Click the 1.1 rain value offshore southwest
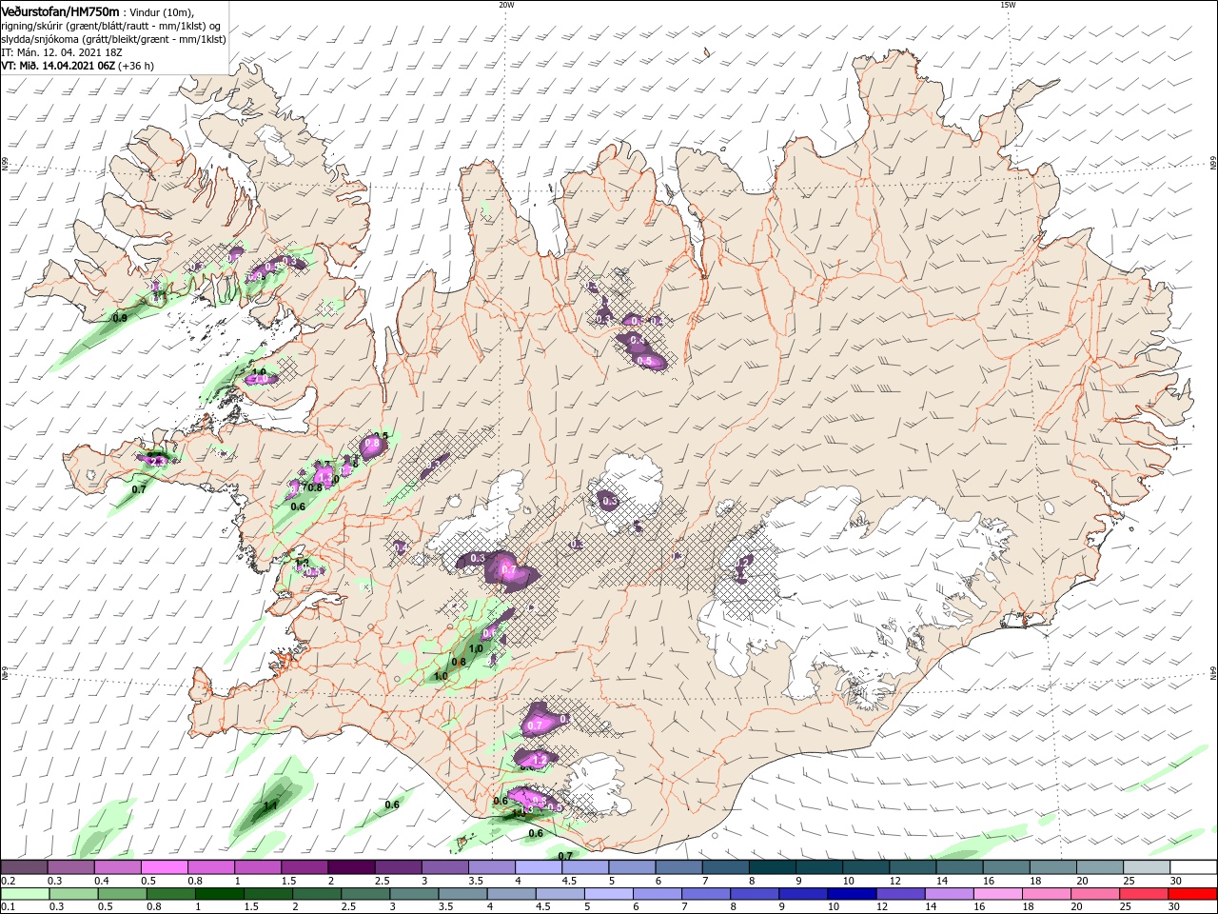This screenshot has height=914, width=1218. [x=270, y=805]
